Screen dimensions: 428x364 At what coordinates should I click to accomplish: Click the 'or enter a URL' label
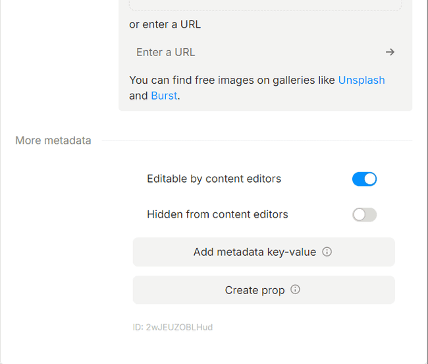pyautogui.click(x=165, y=24)
